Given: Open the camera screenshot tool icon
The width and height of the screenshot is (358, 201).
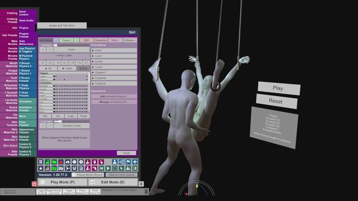Looking at the screenshot, I should (61, 168).
